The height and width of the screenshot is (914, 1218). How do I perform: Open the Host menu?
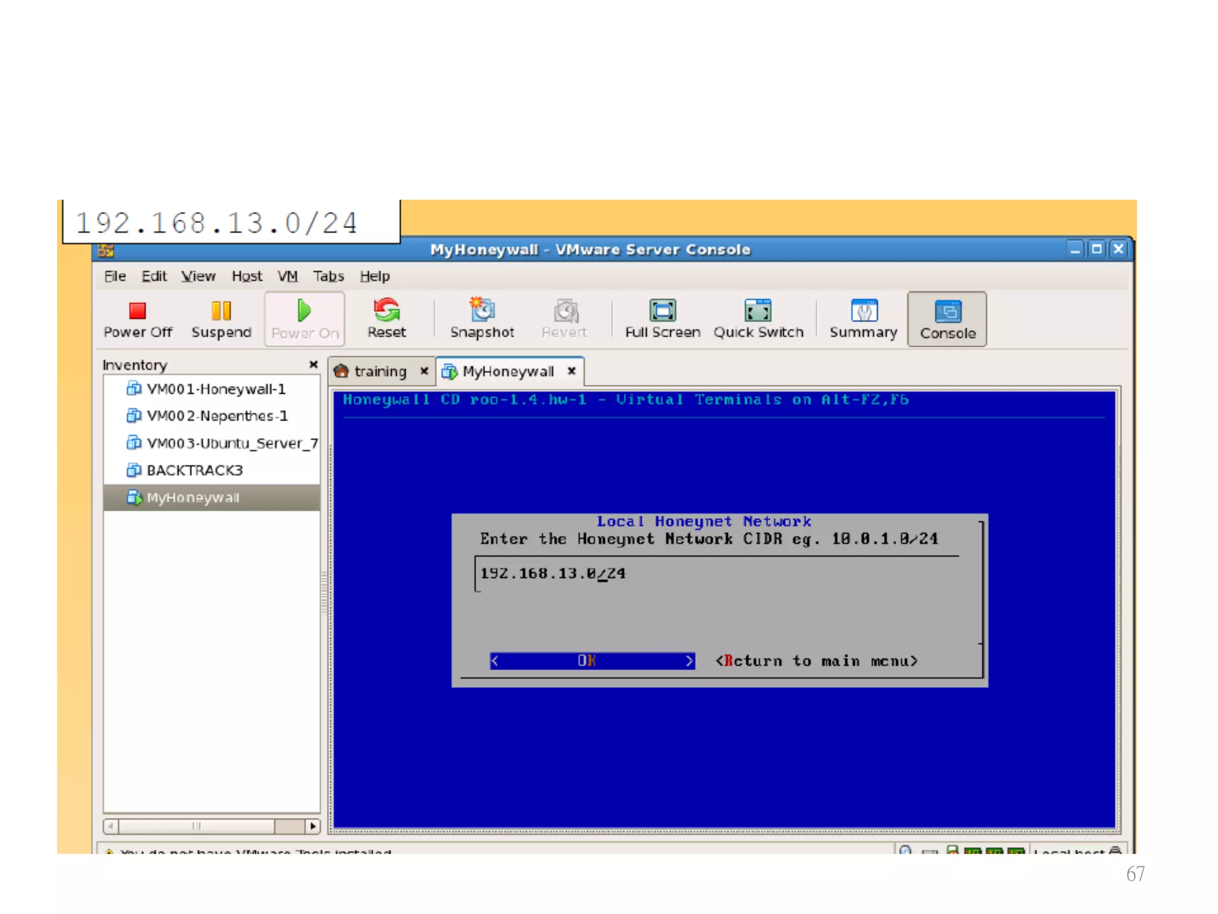click(x=247, y=277)
